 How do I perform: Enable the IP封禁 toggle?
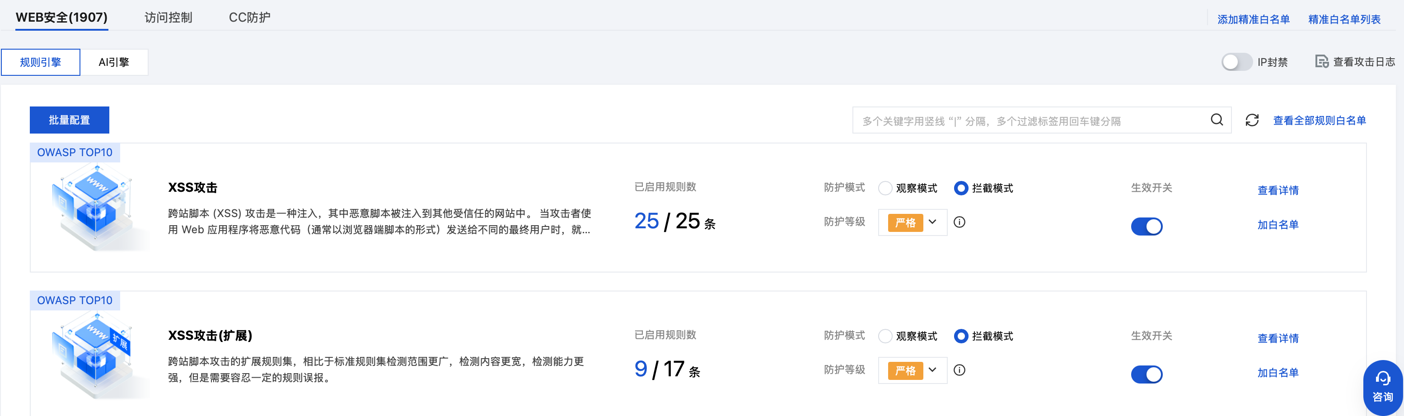tap(1236, 61)
